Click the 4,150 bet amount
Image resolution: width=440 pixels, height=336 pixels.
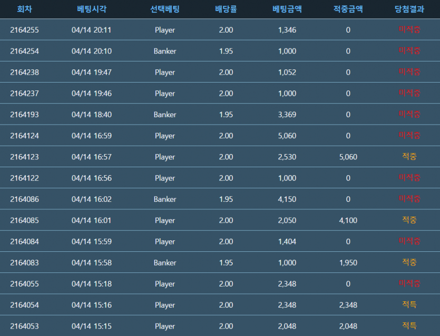click(287, 199)
